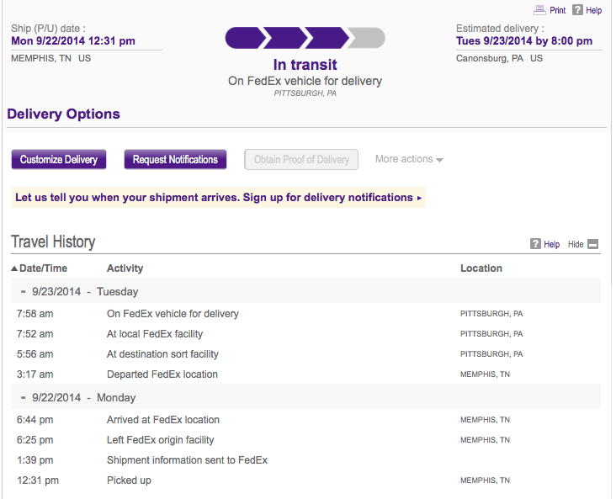This screenshot has width=616, height=499.
Task: Click Obtain Proof of Delivery button
Action: point(301,159)
